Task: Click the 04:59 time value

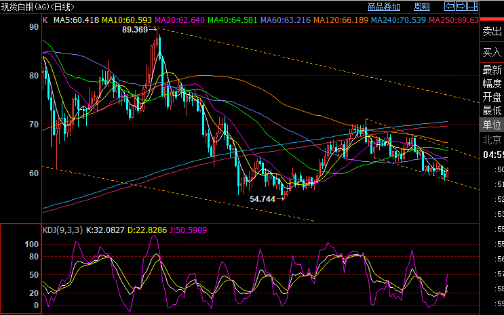Action: click(493, 154)
